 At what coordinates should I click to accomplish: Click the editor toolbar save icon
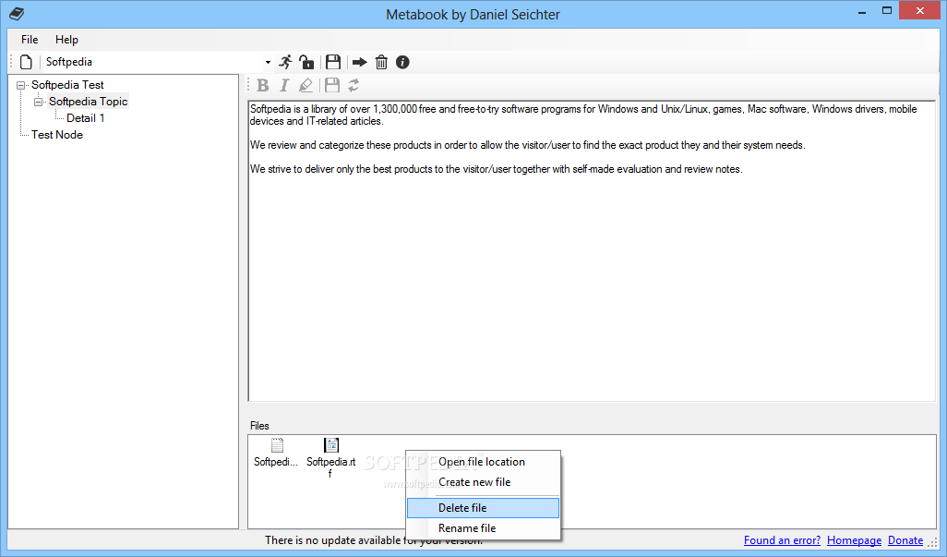pos(332,85)
